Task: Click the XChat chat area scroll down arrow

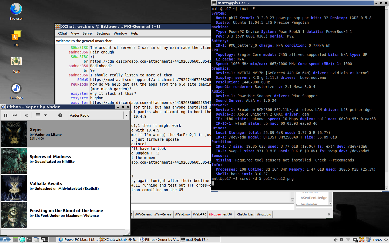Action: click(292, 200)
